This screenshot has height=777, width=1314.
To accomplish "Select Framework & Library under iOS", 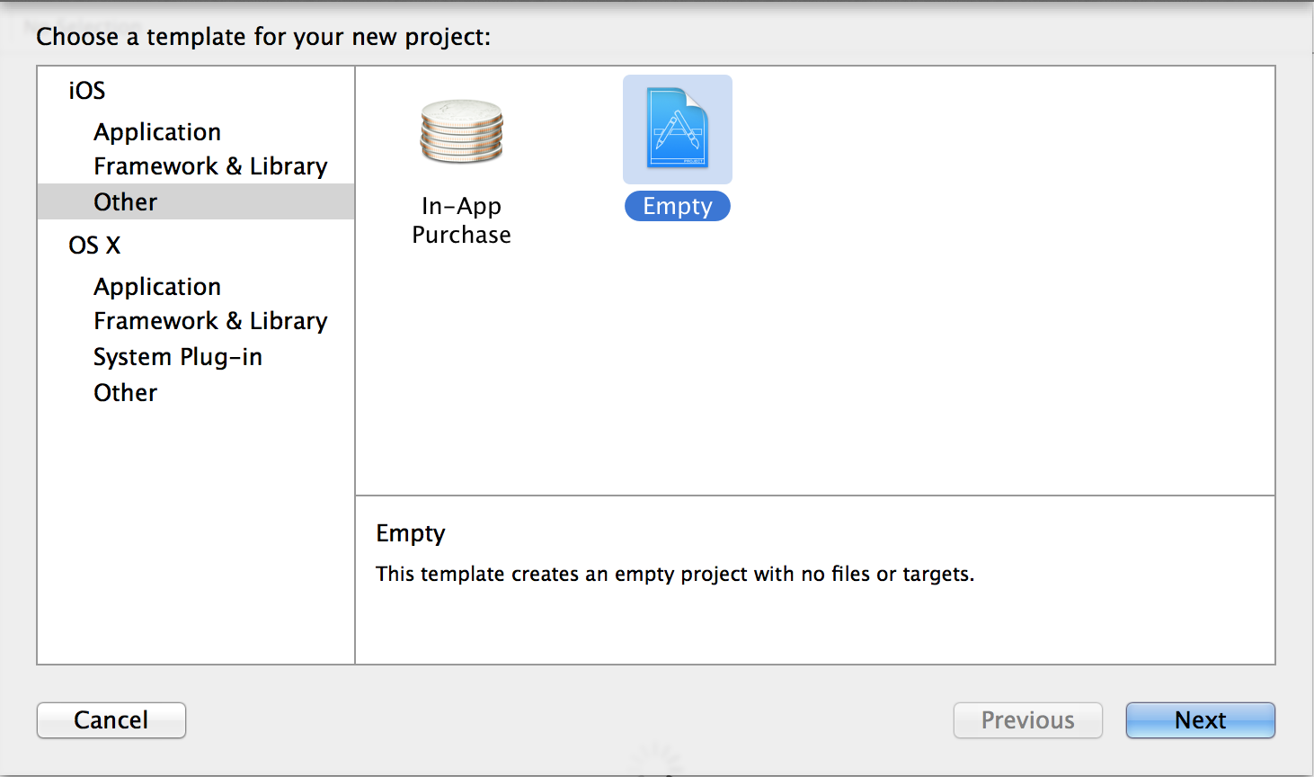I will click(210, 166).
